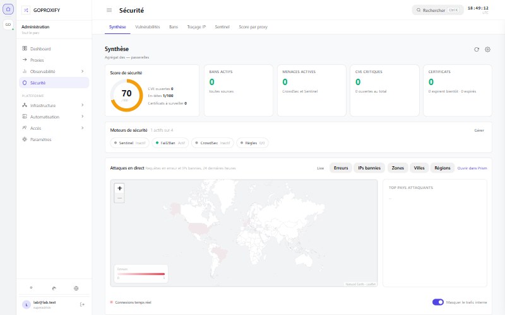Image resolution: width=505 pixels, height=315 pixels.
Task: Click the Sentinel engine chip
Action: click(x=130, y=143)
